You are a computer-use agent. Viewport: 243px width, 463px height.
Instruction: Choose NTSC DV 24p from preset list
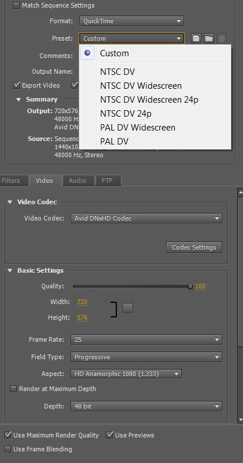click(x=126, y=114)
